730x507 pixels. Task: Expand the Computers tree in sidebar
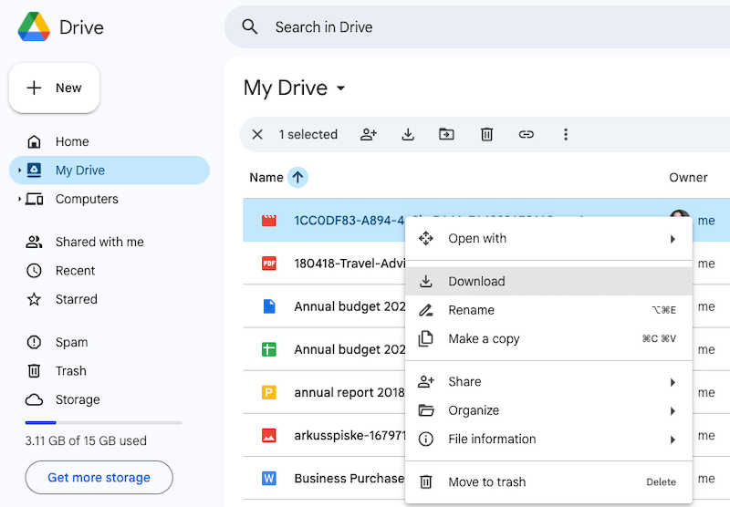pyautogui.click(x=19, y=199)
